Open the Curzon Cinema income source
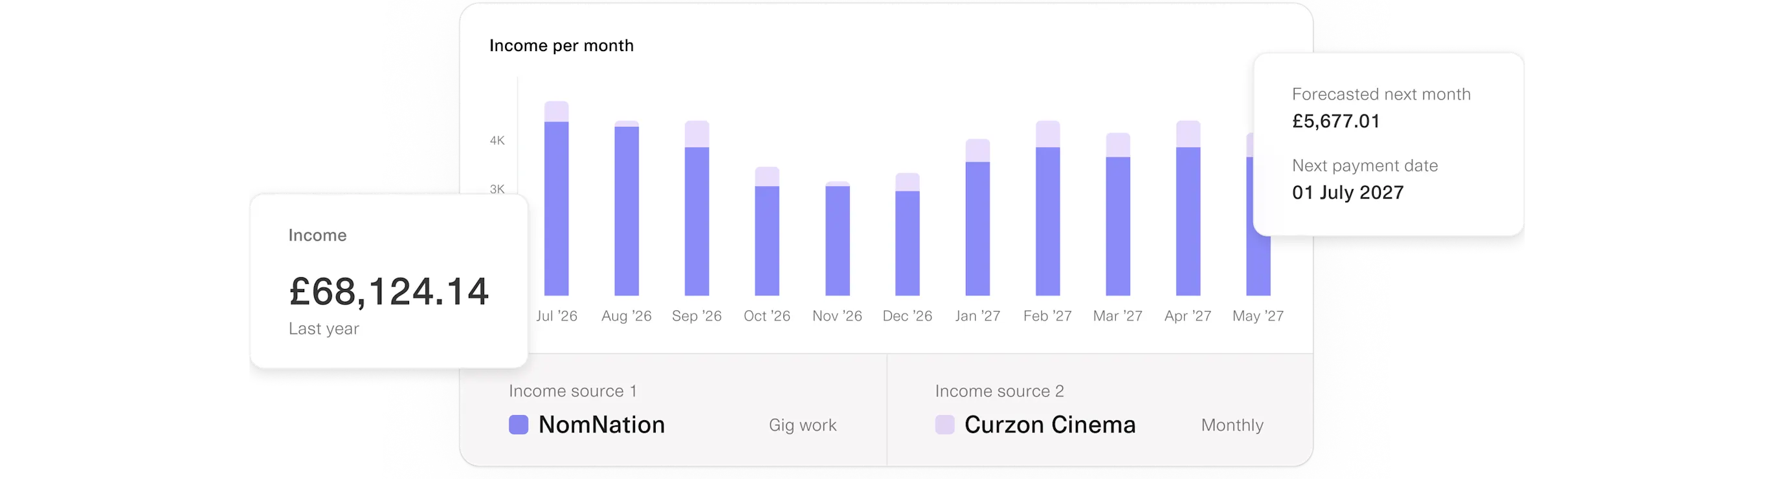The width and height of the screenshot is (1775, 479). (1049, 425)
